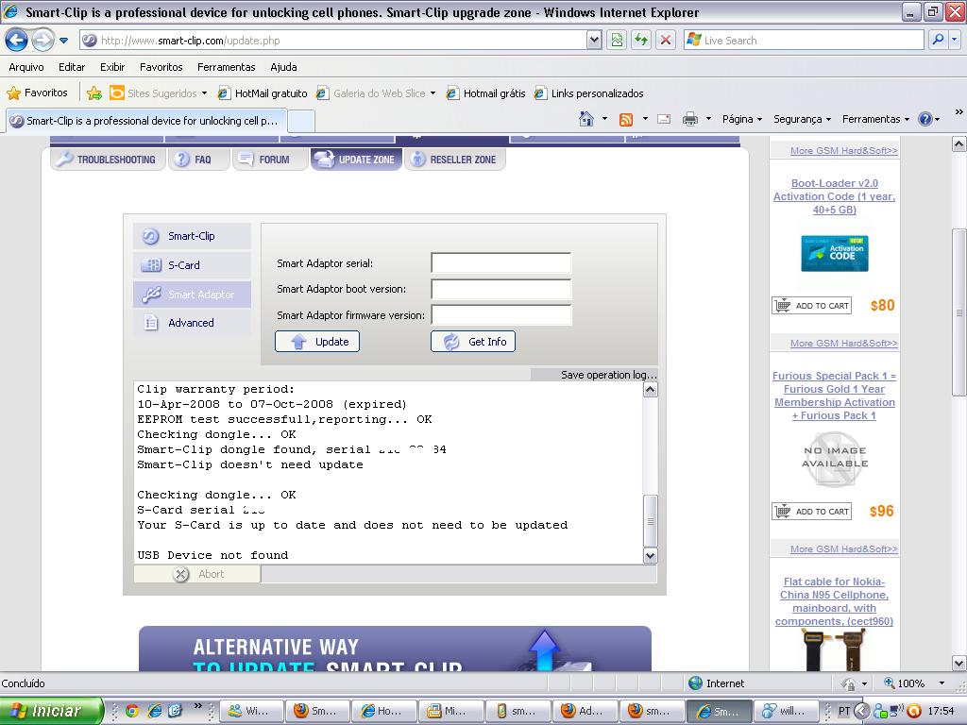
Task: Expand the Segurança command menu
Action: click(x=803, y=119)
